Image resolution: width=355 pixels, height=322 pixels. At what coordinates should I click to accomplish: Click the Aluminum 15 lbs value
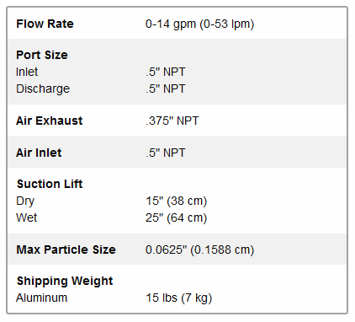click(179, 298)
